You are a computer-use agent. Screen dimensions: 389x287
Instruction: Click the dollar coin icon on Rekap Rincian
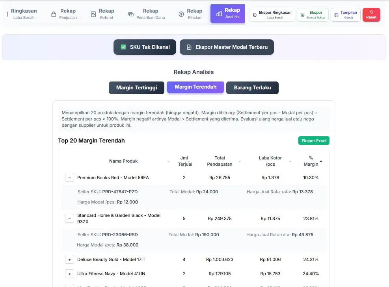[181, 14]
